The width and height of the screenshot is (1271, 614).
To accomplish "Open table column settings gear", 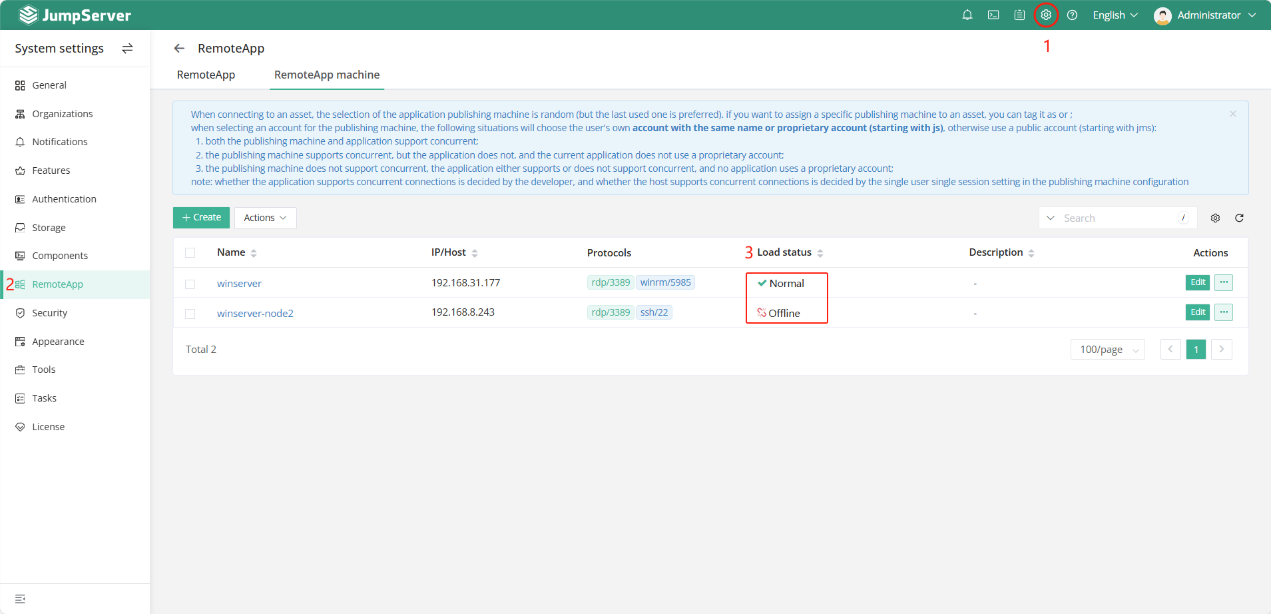I will tap(1215, 218).
